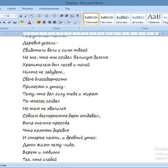Click the line 'Деревья усохли–'

(41, 43)
